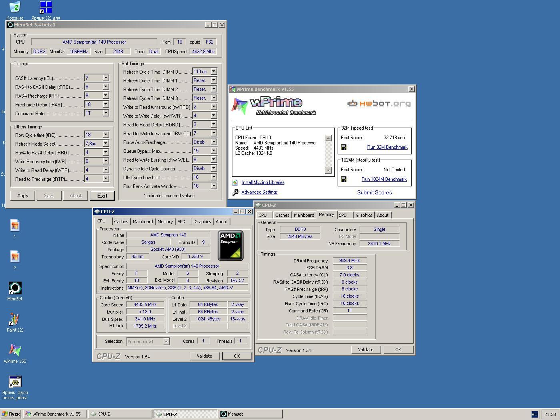Viewport: 560px width, 420px height.
Task: Open the Command Rate dropdown in MemSet
Action: pyautogui.click(x=106, y=113)
